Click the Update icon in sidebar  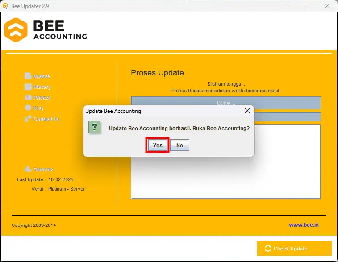pyautogui.click(x=28, y=76)
